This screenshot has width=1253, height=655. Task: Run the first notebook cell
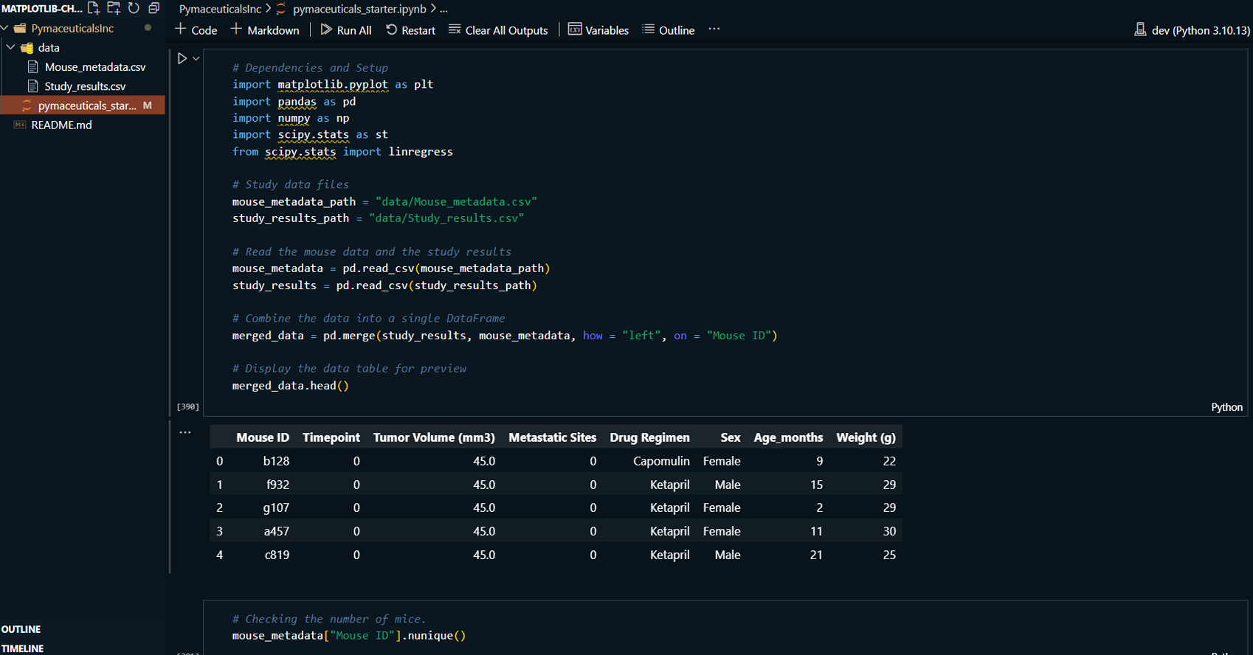(x=182, y=58)
